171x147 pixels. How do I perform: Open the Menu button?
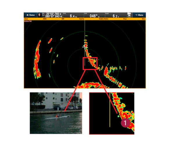pos(139,15)
